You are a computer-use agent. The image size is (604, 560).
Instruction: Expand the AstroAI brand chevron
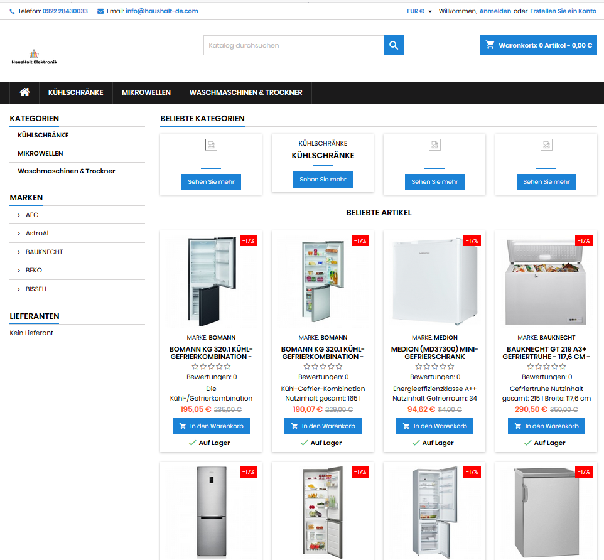(x=18, y=234)
